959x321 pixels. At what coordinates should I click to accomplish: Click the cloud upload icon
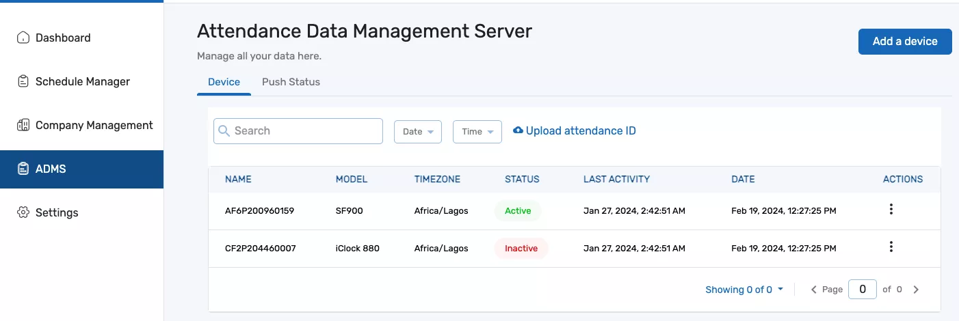click(518, 130)
